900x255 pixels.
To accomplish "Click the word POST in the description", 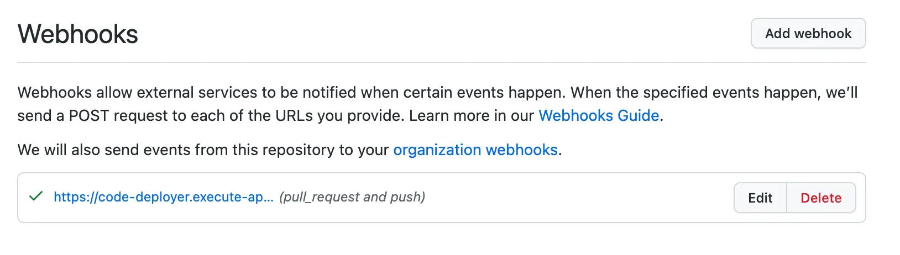I will point(87,115).
